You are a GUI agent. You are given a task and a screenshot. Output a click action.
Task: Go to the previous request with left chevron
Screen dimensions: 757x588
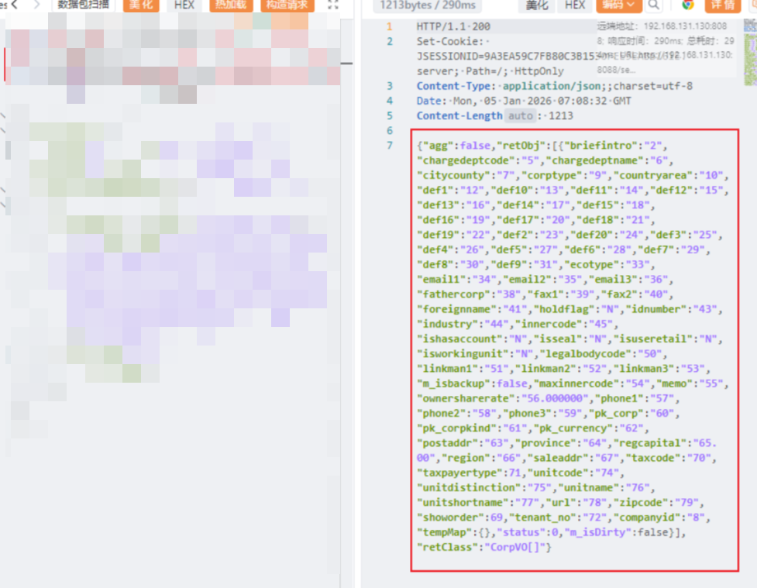15,5
